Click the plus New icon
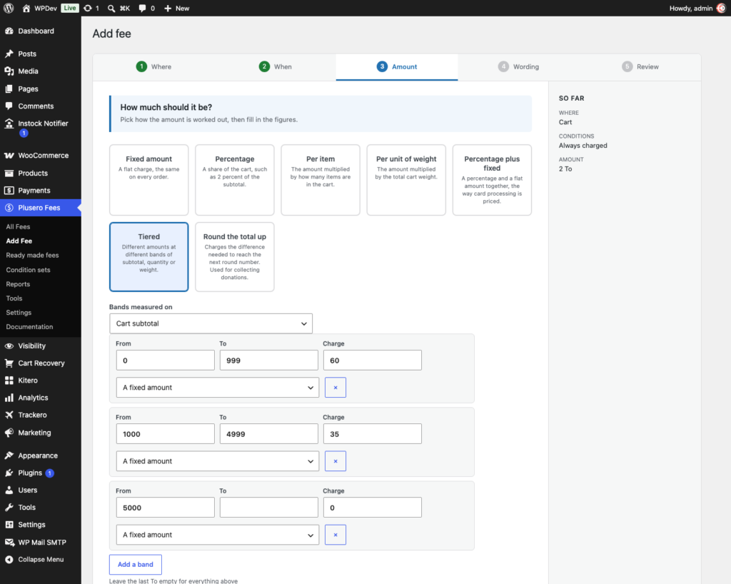 click(x=168, y=8)
